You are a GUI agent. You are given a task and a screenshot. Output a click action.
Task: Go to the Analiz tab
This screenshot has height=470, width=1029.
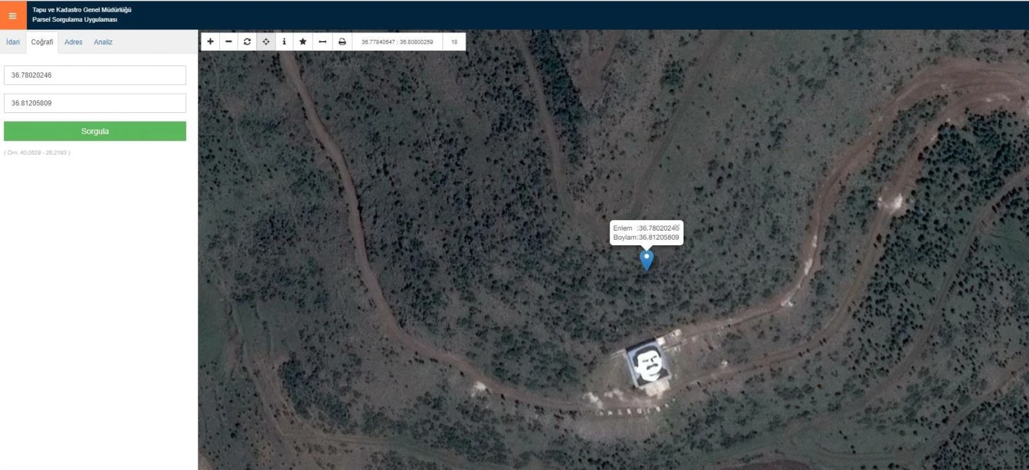[103, 42]
